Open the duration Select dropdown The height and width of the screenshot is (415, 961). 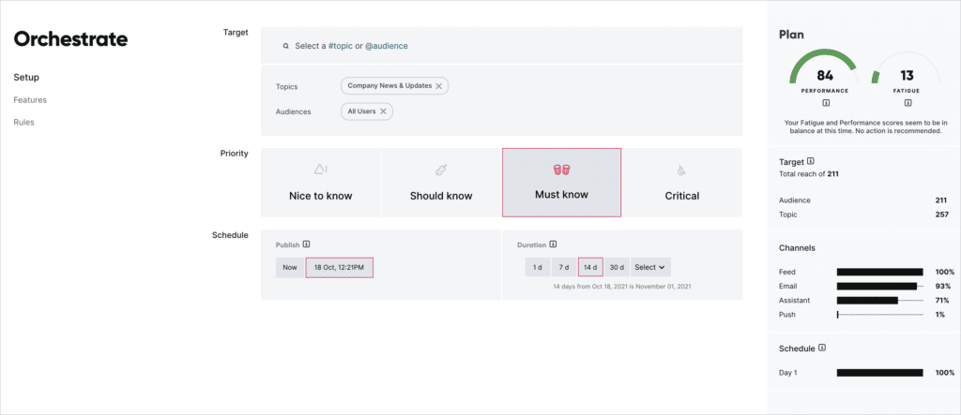point(650,268)
